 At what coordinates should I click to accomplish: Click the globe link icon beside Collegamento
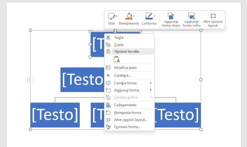(x=108, y=105)
